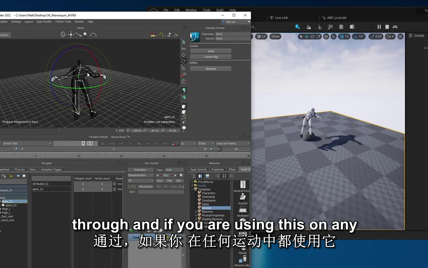Select the Joystick device in Asset Browser
The image size is (428, 268).
(x=242, y=198)
